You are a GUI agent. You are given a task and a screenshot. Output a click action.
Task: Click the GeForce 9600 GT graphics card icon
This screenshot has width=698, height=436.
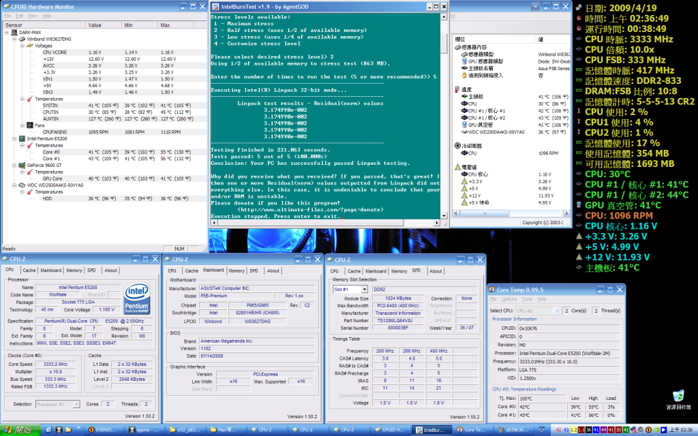22,165
